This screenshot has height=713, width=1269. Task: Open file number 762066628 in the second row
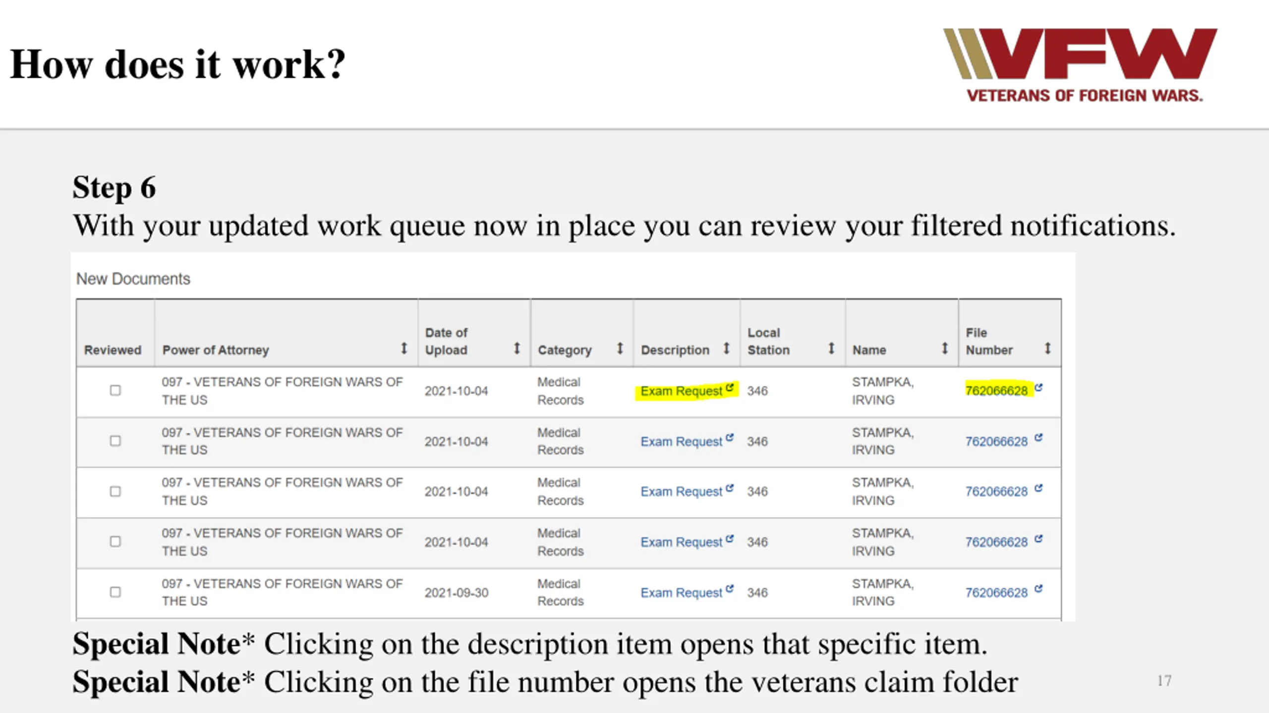point(996,442)
